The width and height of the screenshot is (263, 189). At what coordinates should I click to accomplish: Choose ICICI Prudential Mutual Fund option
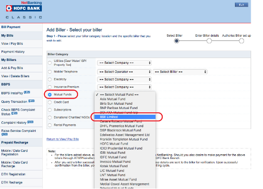tap(125, 149)
